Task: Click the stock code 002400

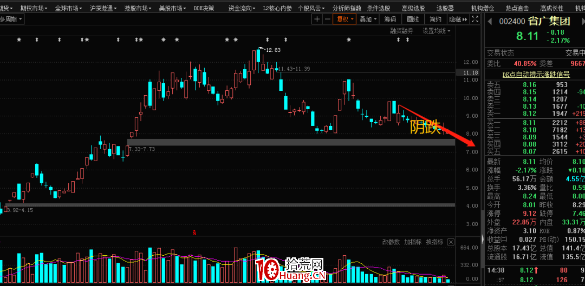Action: point(512,21)
